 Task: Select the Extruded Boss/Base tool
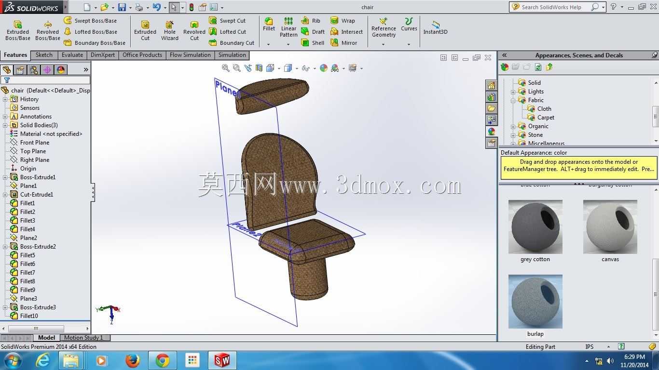point(18,31)
